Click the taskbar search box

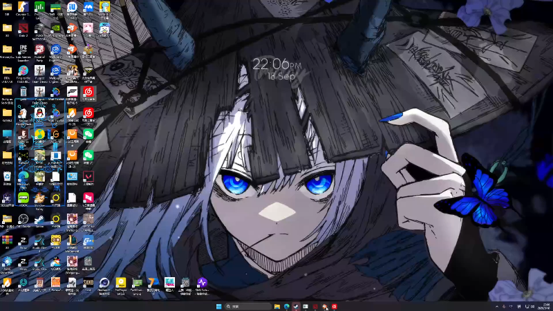248,306
